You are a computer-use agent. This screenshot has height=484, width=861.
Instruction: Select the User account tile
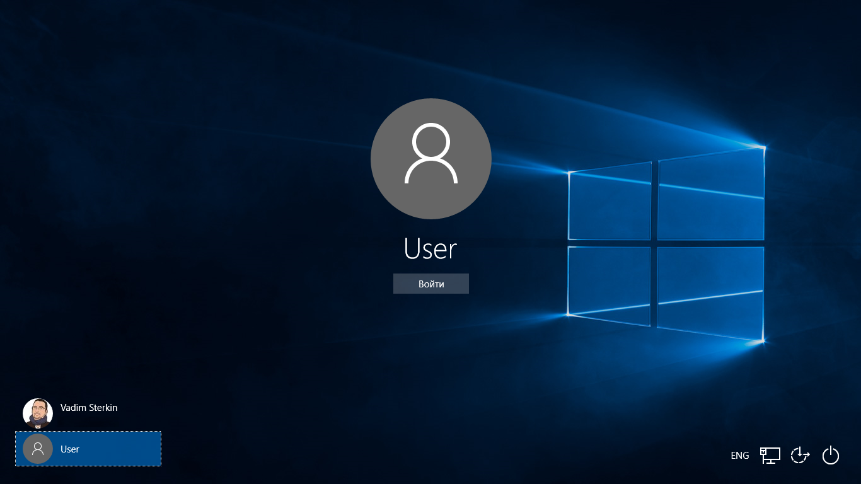click(x=88, y=449)
